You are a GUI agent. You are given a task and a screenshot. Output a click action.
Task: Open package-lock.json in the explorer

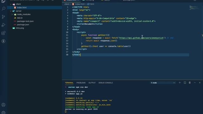tap(25, 21)
